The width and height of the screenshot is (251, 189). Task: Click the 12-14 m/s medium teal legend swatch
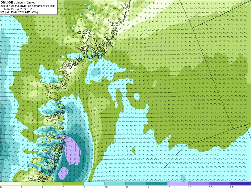point(136,183)
